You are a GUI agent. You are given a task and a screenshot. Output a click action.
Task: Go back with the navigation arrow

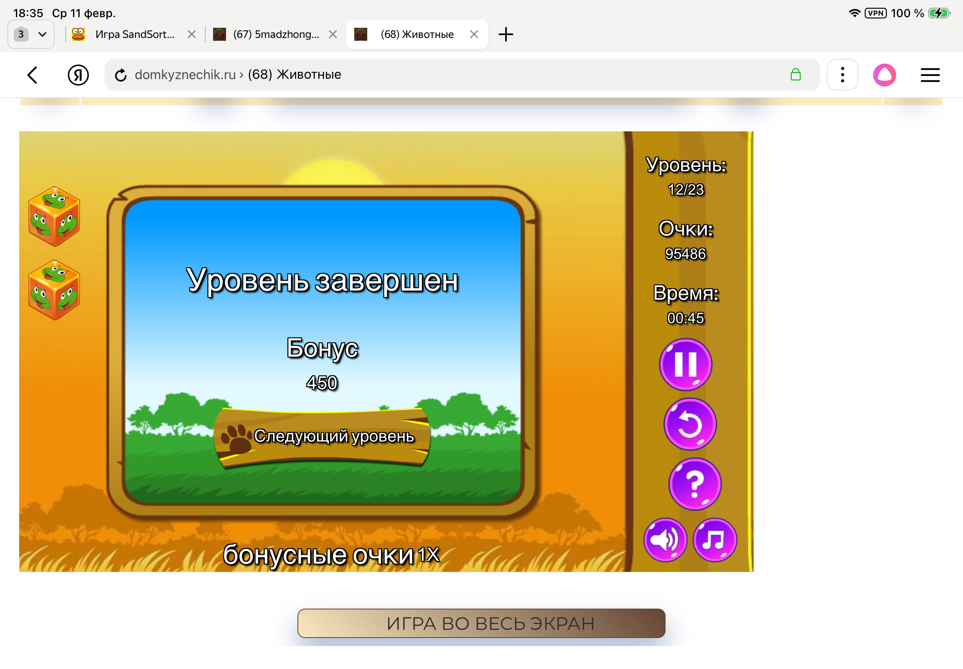click(x=33, y=75)
